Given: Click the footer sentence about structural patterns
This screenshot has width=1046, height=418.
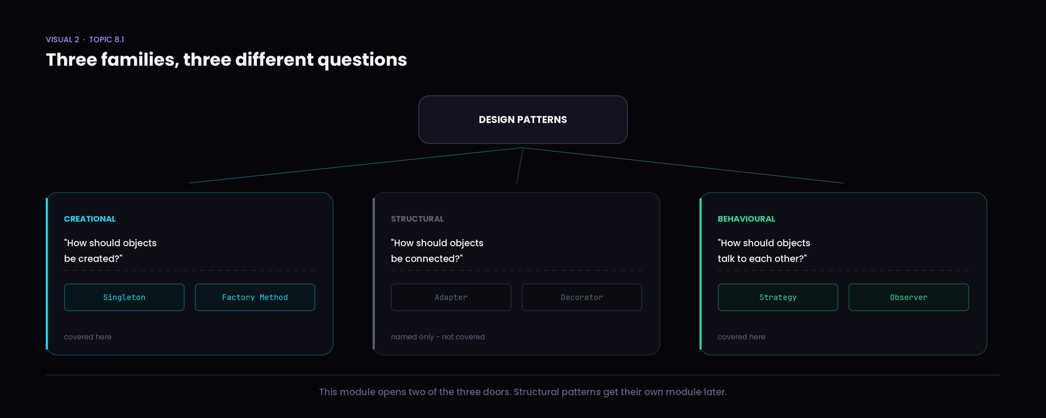Looking at the screenshot, I should coord(523,392).
